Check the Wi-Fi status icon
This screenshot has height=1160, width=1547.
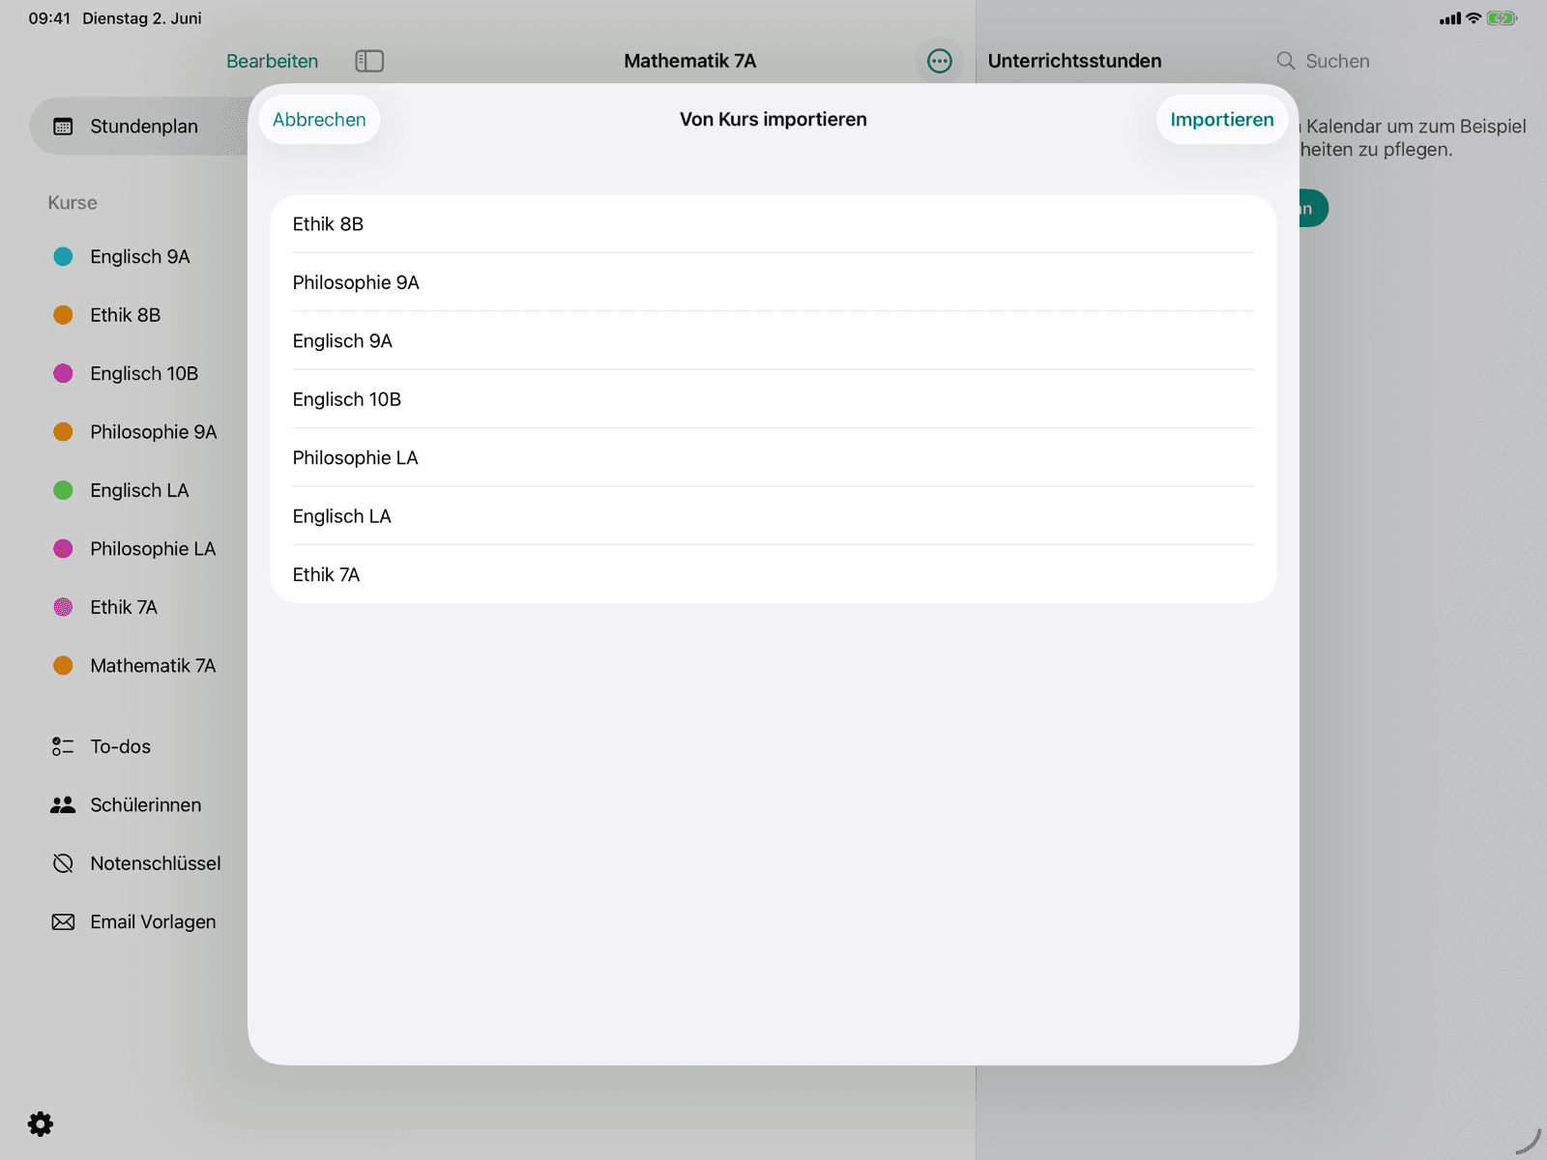pyautogui.click(x=1474, y=18)
